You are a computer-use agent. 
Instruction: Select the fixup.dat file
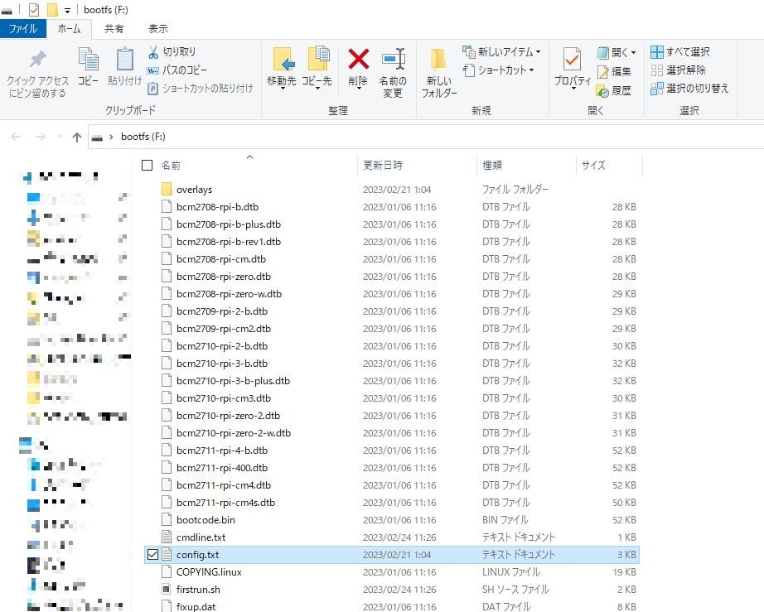click(x=392, y=606)
